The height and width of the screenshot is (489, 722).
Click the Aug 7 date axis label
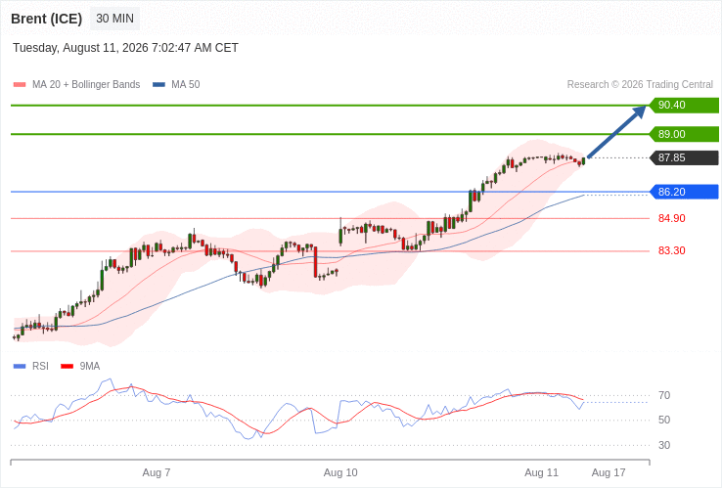(x=157, y=473)
